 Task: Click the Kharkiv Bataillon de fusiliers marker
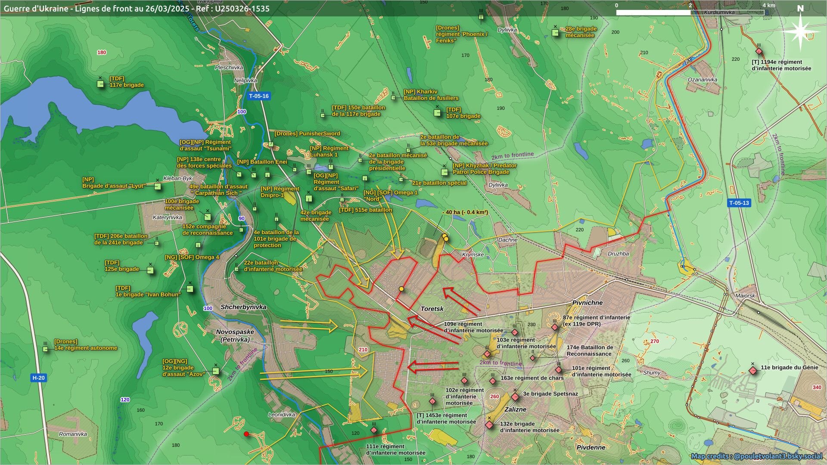coord(393,98)
